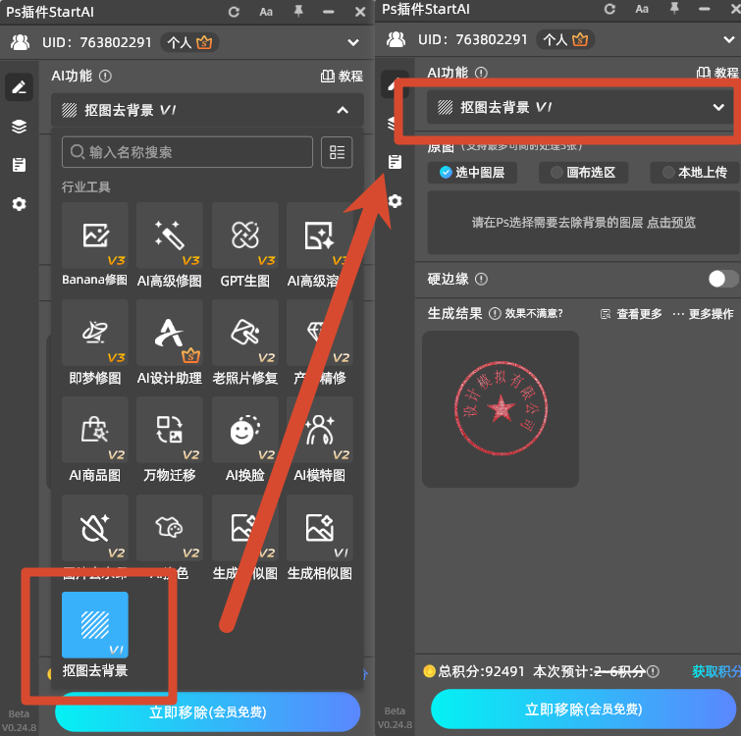Open settings gear in right panel sidebar

[x=396, y=201]
